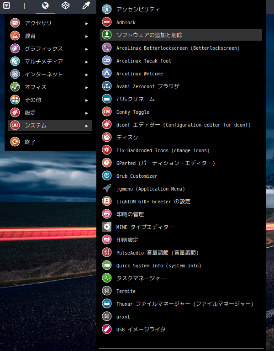Image resolution: width=274 pixels, height=351 pixels.
Task: Click the Fix Hardcoded Icons bug icon
Action: click(x=107, y=150)
